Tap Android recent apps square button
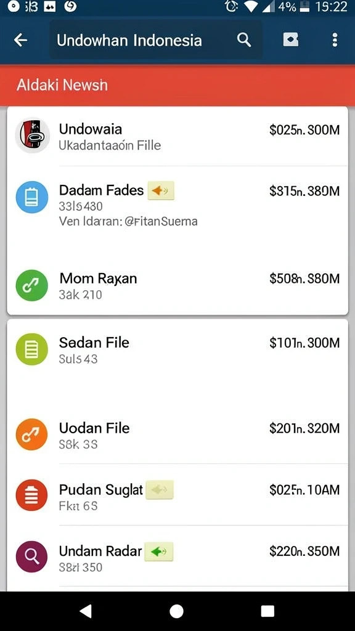This screenshot has width=355, height=631. 267,611
